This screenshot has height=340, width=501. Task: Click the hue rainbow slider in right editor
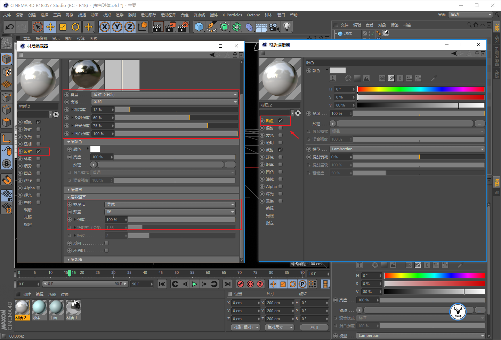pos(421,89)
